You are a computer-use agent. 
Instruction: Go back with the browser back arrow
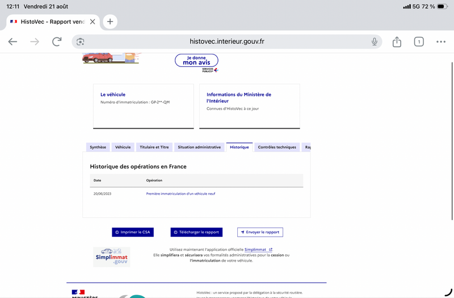click(12, 41)
